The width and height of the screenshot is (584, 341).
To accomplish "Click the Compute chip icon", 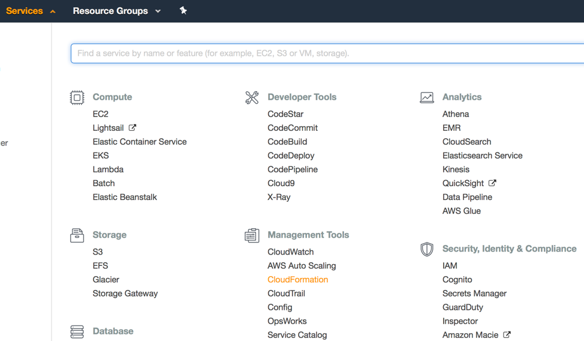I will pos(77,97).
